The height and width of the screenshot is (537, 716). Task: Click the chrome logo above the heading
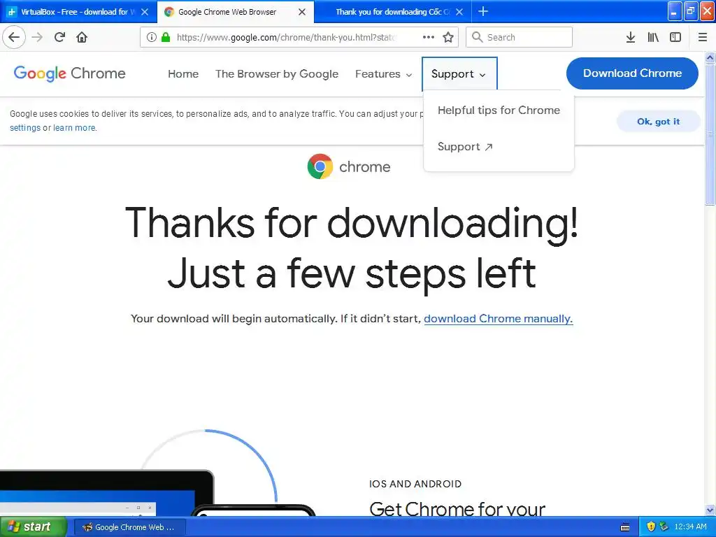[x=349, y=166]
